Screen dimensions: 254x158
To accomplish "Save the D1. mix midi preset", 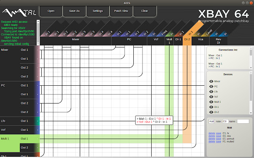I will tap(219, 136).
